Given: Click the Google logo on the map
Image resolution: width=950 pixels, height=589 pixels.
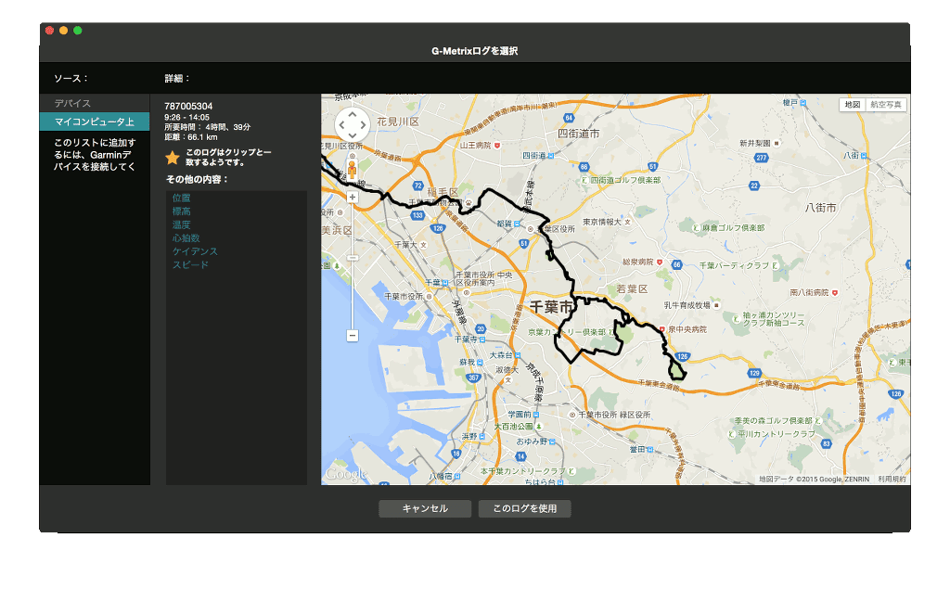Looking at the screenshot, I should pyautogui.click(x=346, y=474).
